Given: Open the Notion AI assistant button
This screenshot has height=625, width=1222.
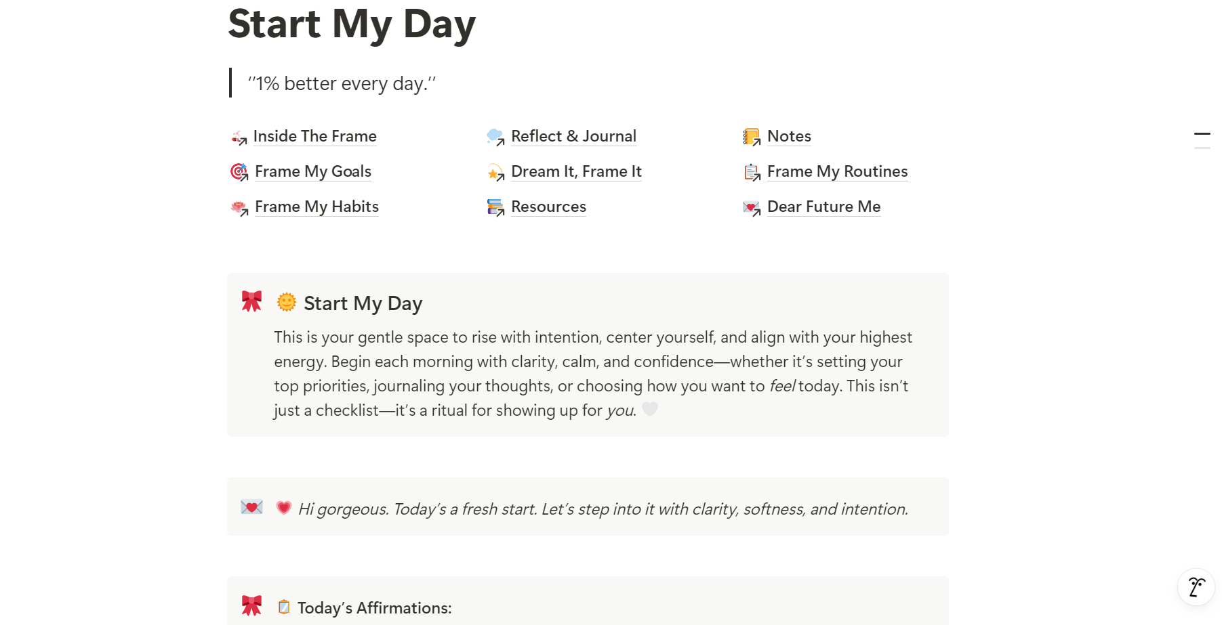Looking at the screenshot, I should point(1196,586).
